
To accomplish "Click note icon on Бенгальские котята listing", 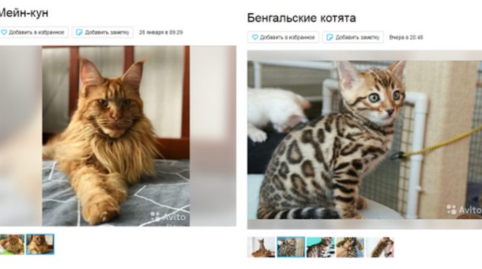I will click(329, 37).
